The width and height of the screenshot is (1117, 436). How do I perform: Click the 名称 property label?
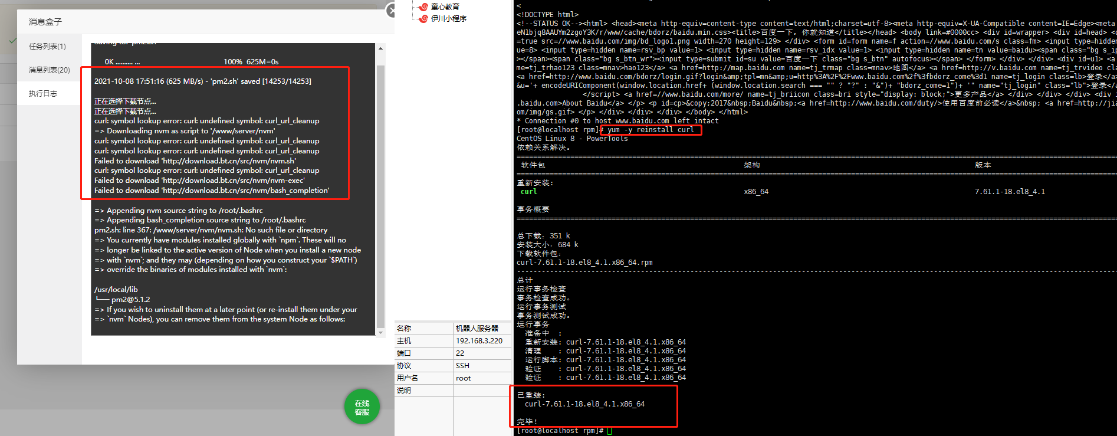[x=404, y=328]
